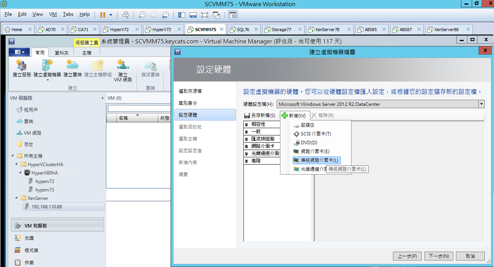Collapse the XenServer tree node

pos(17,198)
